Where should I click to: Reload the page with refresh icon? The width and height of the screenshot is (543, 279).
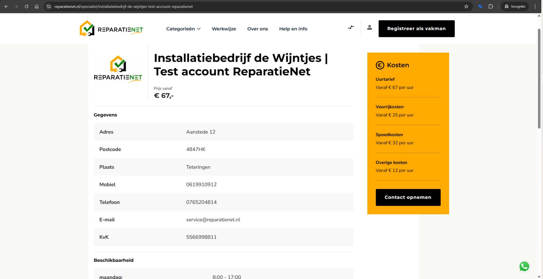[x=27, y=6]
